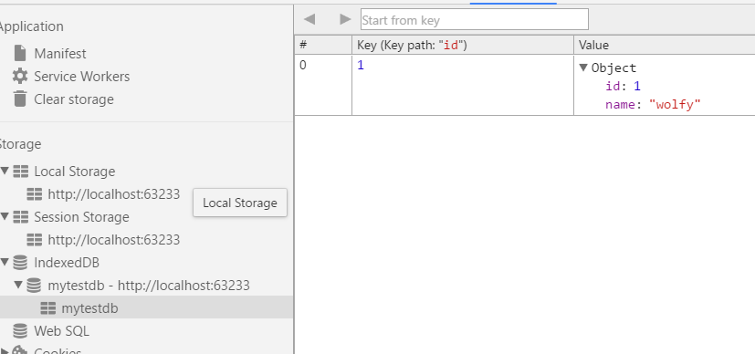Screen dimensions: 755x354
Task: Select the Service Workers gear icon
Action: pyautogui.click(x=20, y=77)
